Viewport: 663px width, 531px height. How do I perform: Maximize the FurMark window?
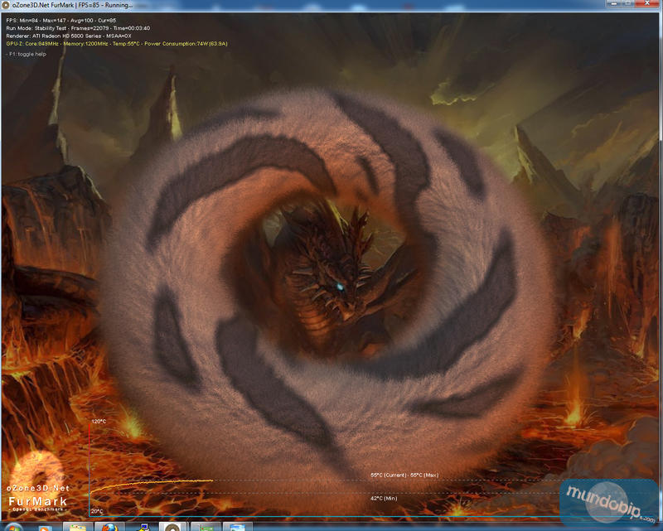click(x=628, y=3)
